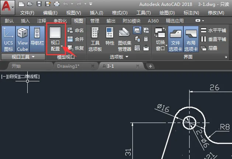The width and height of the screenshot is (232, 159).
Task: Expand the viewport tools (视口工具) panel
Action: [x=23, y=57]
